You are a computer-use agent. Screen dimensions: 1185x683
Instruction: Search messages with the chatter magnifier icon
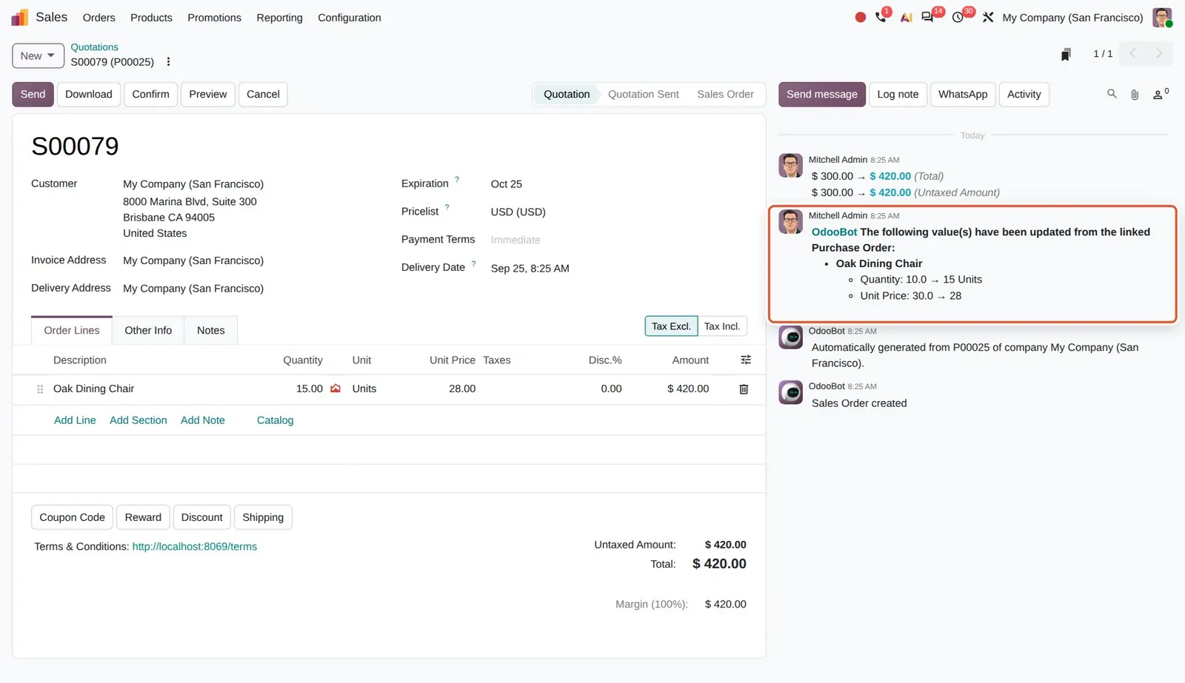(x=1112, y=94)
